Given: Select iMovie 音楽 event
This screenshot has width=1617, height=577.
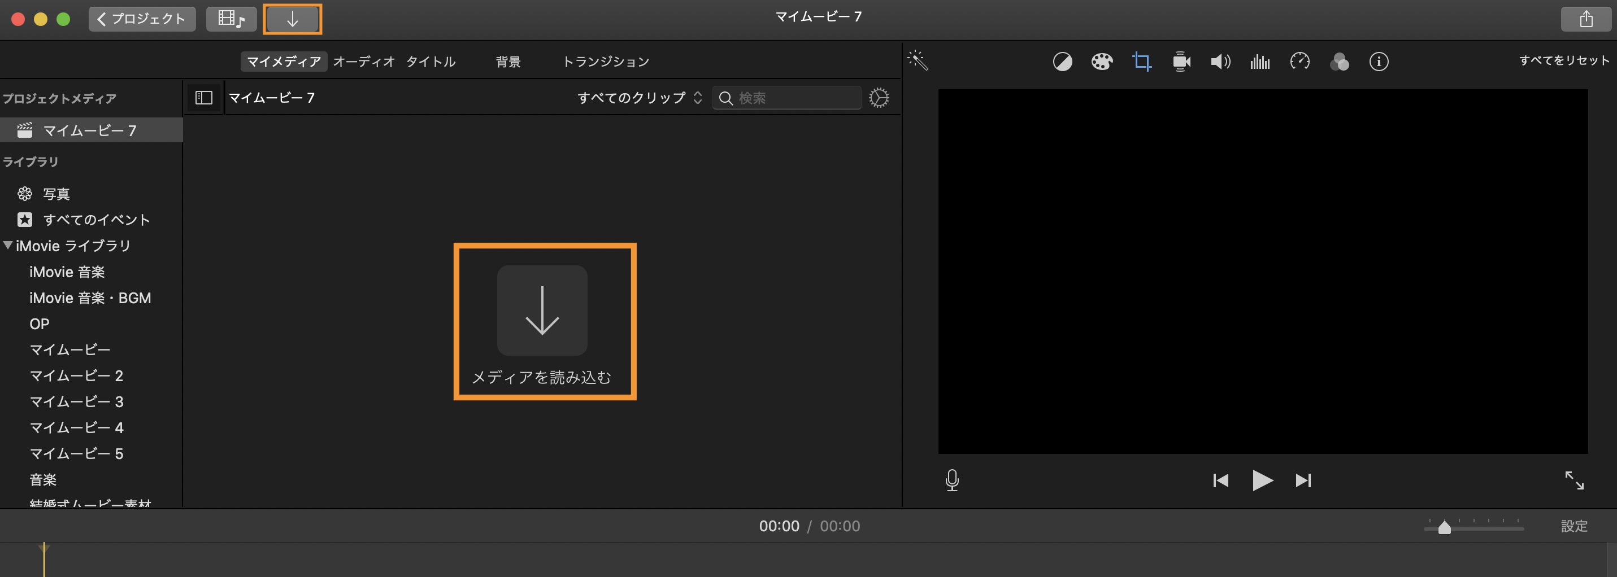Looking at the screenshot, I should point(67,272).
